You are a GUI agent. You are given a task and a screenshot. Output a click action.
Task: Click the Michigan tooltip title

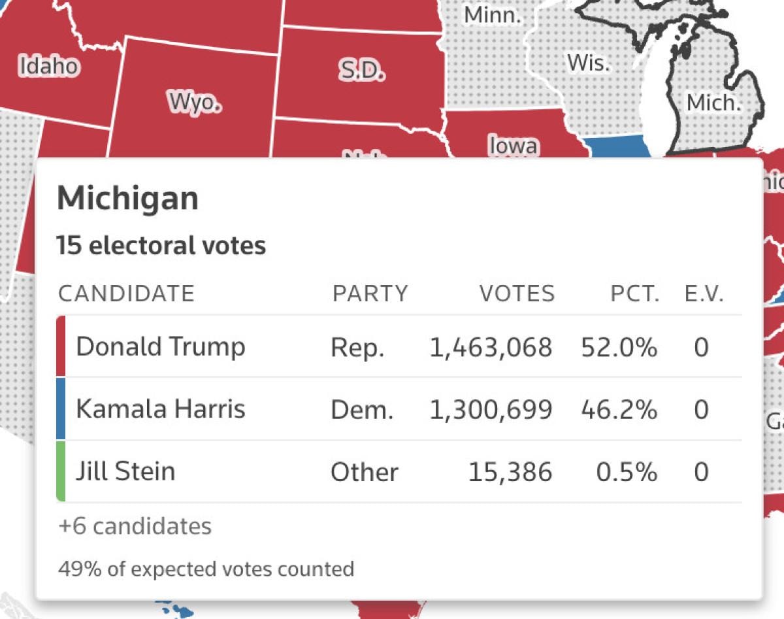click(128, 198)
